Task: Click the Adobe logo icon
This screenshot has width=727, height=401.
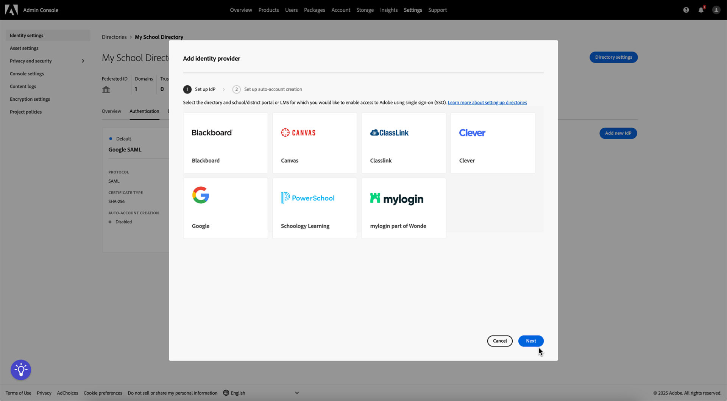Action: [x=11, y=10]
